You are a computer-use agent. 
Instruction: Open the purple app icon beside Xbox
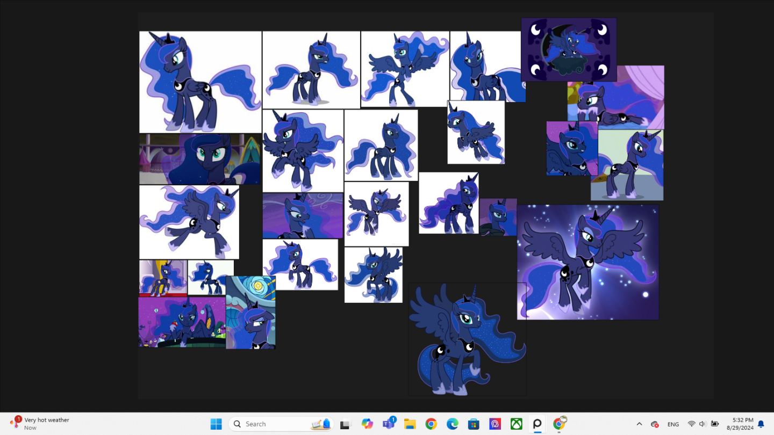[x=495, y=424]
